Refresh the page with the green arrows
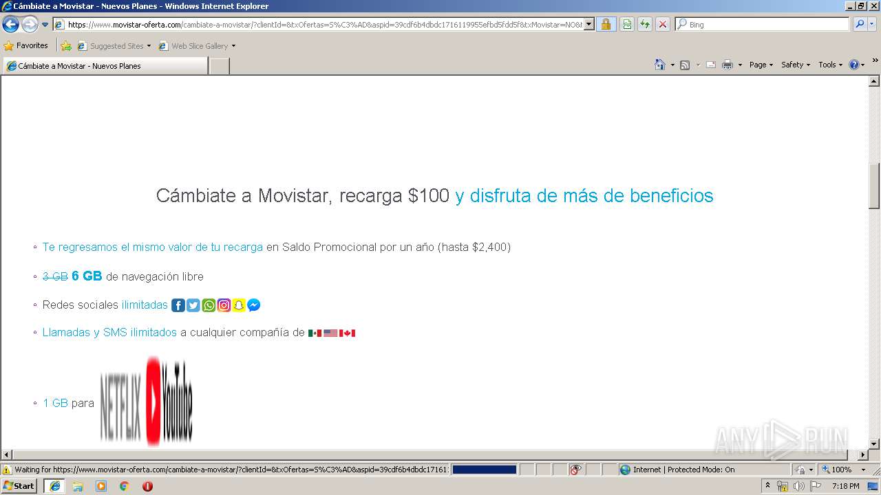 click(645, 25)
